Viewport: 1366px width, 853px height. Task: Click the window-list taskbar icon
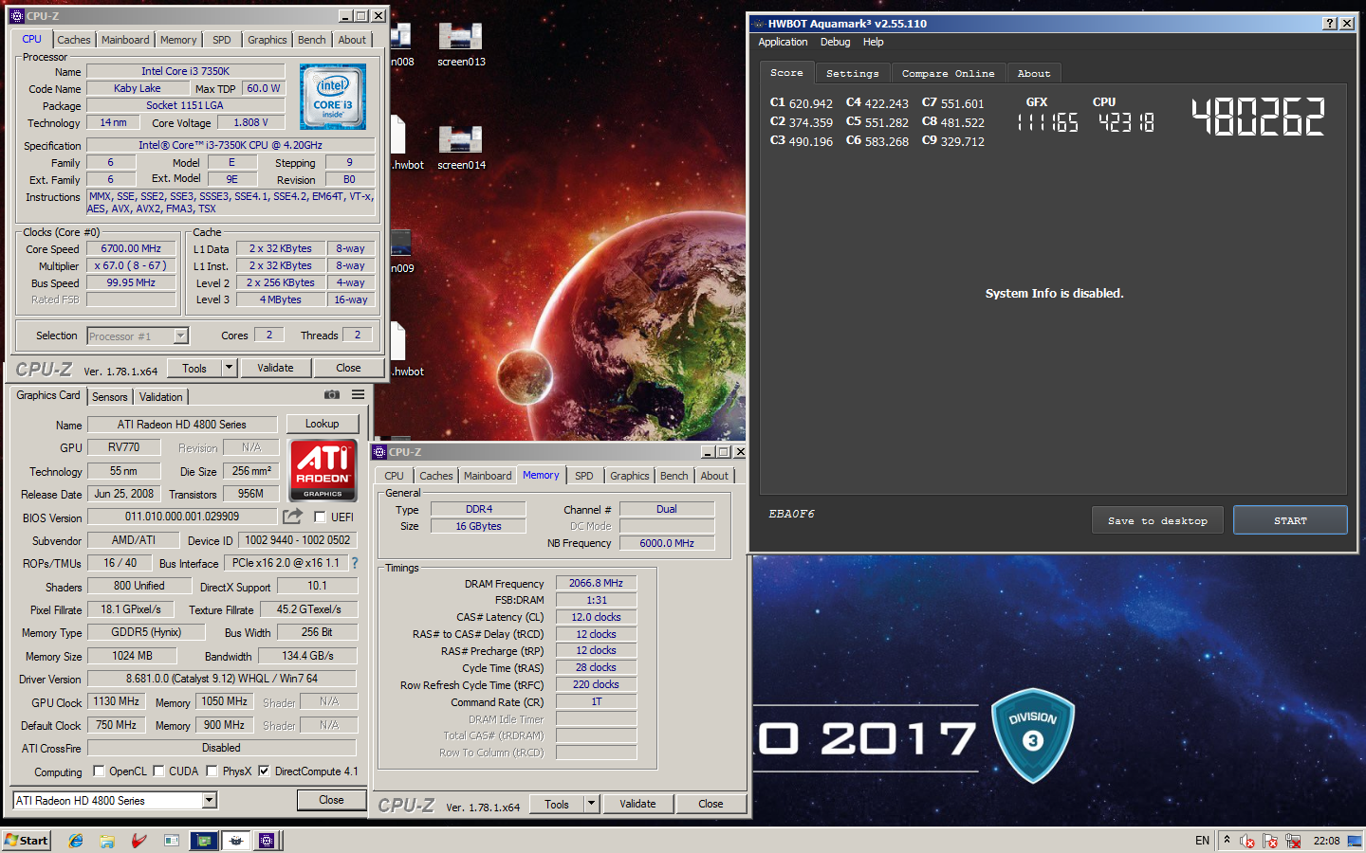pos(171,841)
